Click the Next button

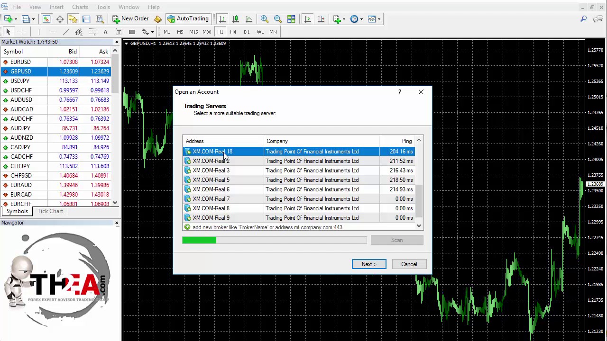coord(369,264)
